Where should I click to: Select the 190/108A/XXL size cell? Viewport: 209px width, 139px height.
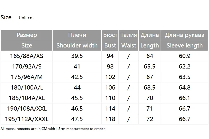[27, 109]
